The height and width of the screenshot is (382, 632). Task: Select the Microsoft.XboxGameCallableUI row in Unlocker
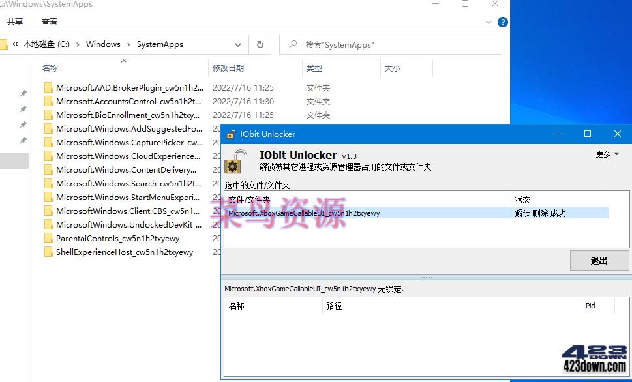tap(417, 213)
